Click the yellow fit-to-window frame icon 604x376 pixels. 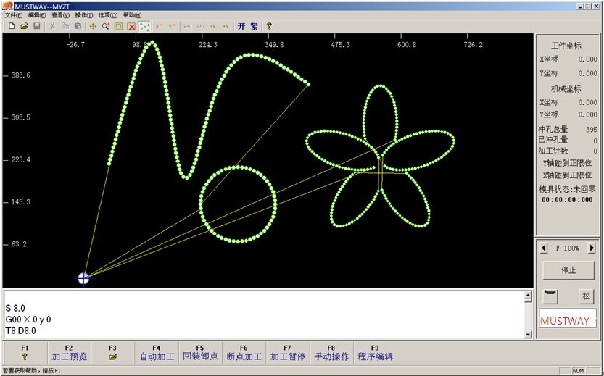[118, 26]
